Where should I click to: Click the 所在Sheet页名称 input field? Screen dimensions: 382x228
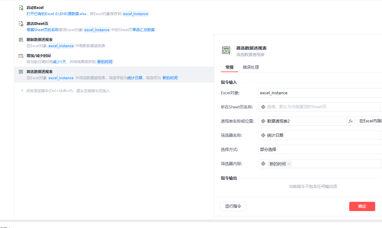(x=319, y=107)
